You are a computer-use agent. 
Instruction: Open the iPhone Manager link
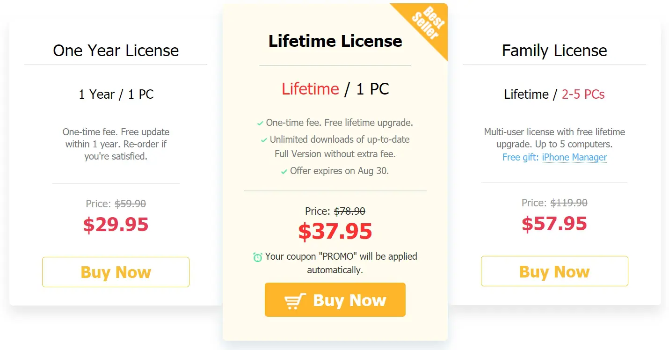(x=574, y=157)
